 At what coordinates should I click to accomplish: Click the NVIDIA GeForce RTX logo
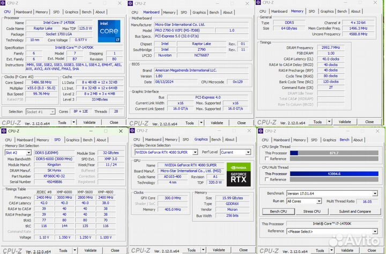pos(239,175)
